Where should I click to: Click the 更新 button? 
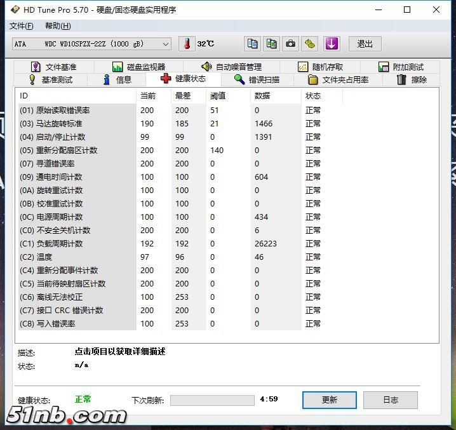tap(329, 400)
